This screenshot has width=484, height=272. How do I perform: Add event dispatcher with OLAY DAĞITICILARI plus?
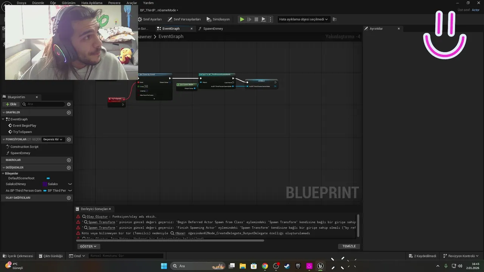[69, 198]
